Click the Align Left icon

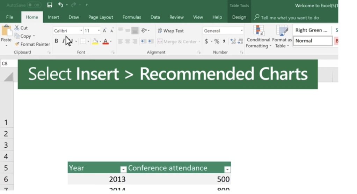[121, 41]
